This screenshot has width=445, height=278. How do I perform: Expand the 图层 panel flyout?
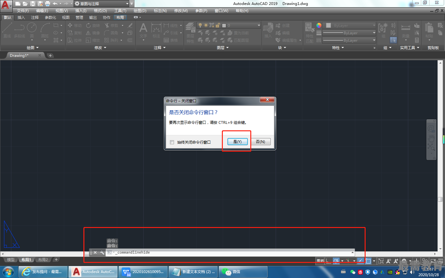click(222, 48)
